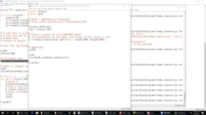Viewport: 206px width, 115px height.
Task: Click the 'a=250' line in front editor
Action: click(32, 50)
